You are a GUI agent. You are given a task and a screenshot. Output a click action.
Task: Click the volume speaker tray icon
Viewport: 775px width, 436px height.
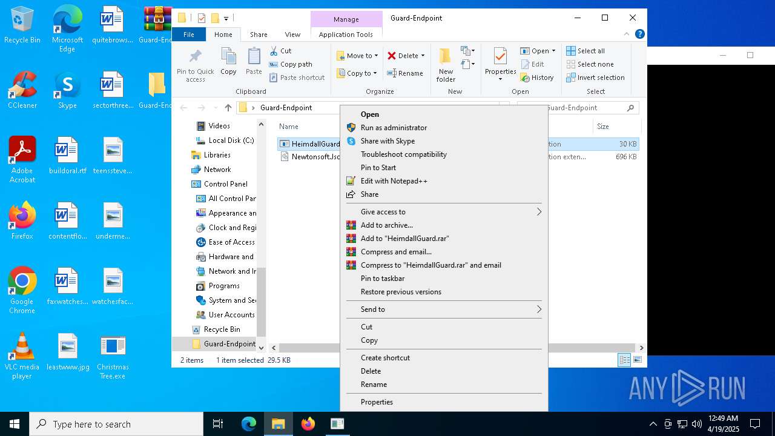[x=696, y=424]
